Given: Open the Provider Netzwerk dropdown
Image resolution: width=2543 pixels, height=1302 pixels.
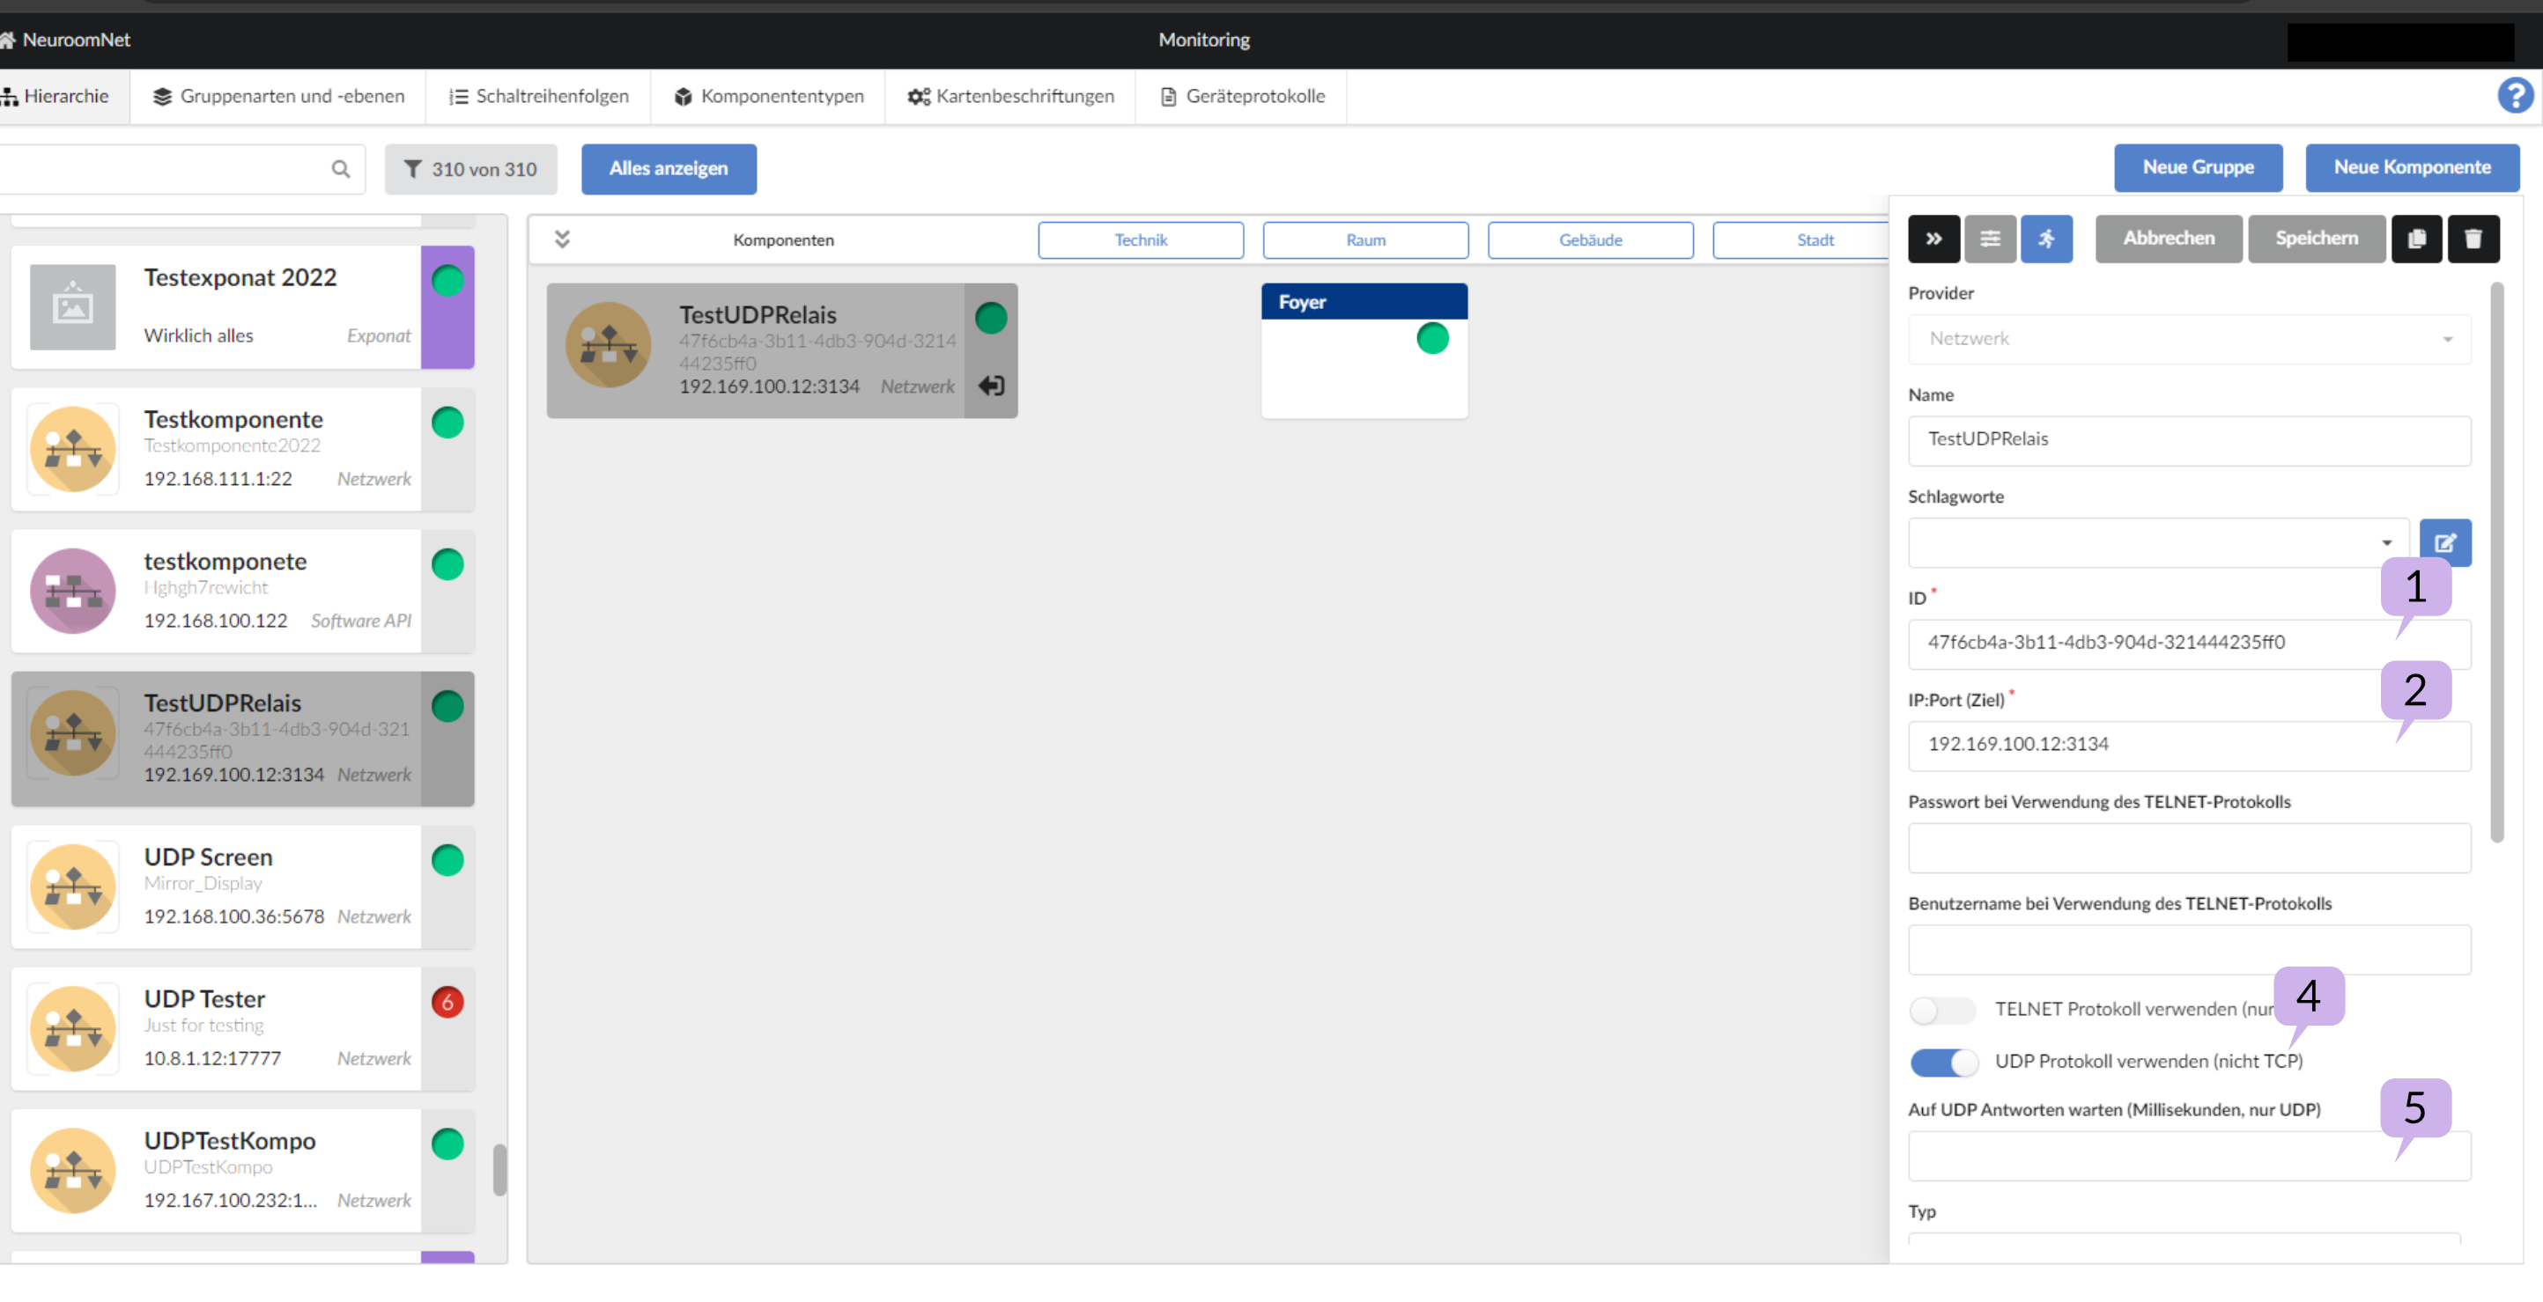Looking at the screenshot, I should click(2189, 339).
